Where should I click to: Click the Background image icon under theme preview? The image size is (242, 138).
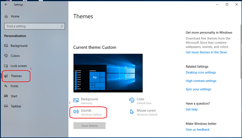(x=76, y=100)
